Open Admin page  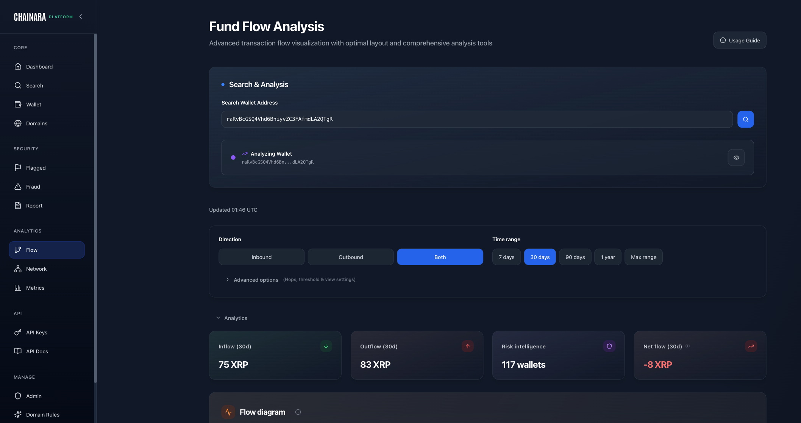47,396
